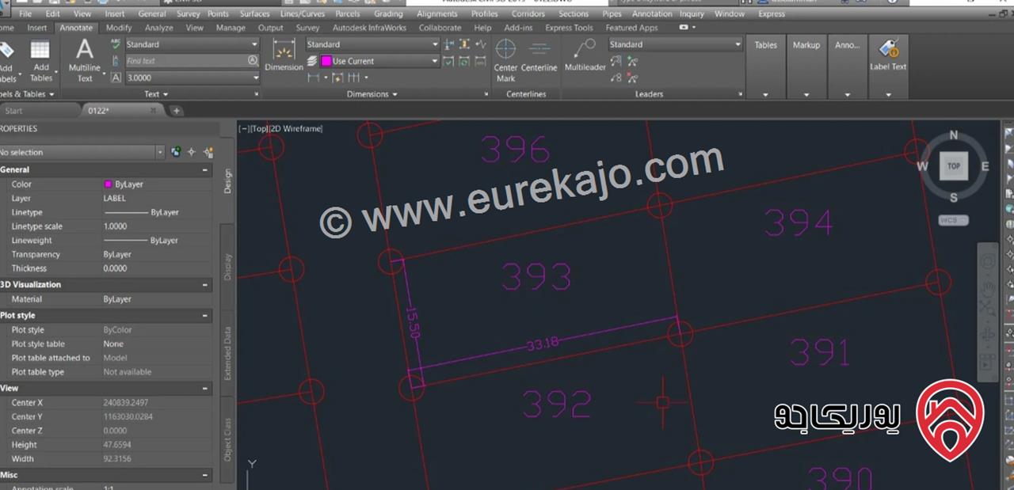
Task: Select the Extended Data vertical tab
Action: tap(228, 354)
